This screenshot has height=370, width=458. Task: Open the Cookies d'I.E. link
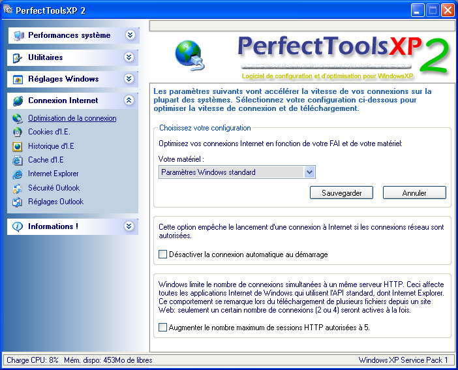49,132
